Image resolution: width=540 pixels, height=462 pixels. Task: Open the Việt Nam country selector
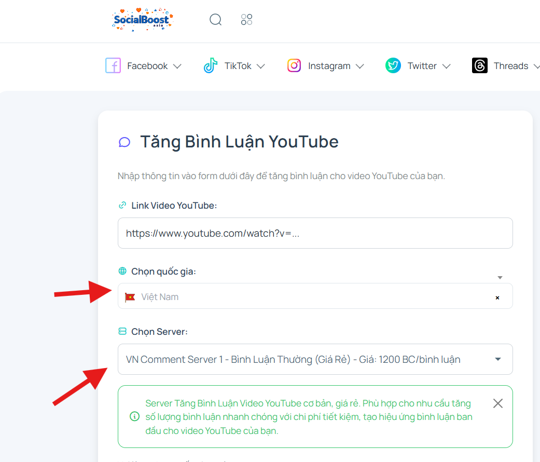pyautogui.click(x=315, y=296)
